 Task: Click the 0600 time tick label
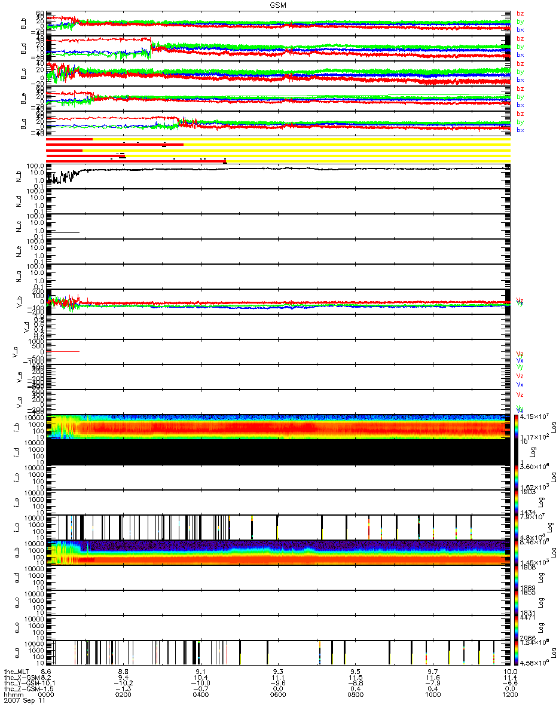point(278,695)
